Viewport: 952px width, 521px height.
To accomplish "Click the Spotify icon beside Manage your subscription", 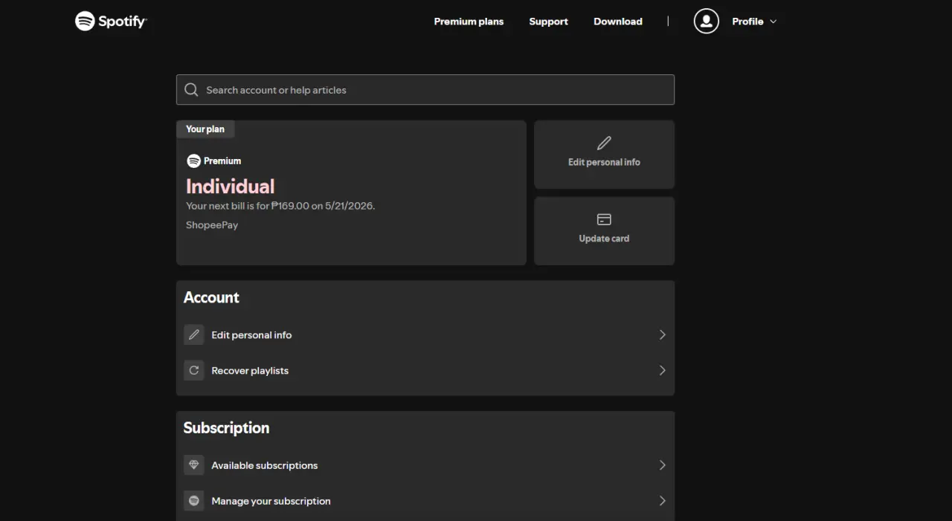I will (x=194, y=501).
